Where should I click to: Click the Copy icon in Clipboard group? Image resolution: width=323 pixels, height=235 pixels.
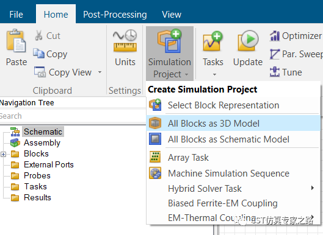coord(38,54)
